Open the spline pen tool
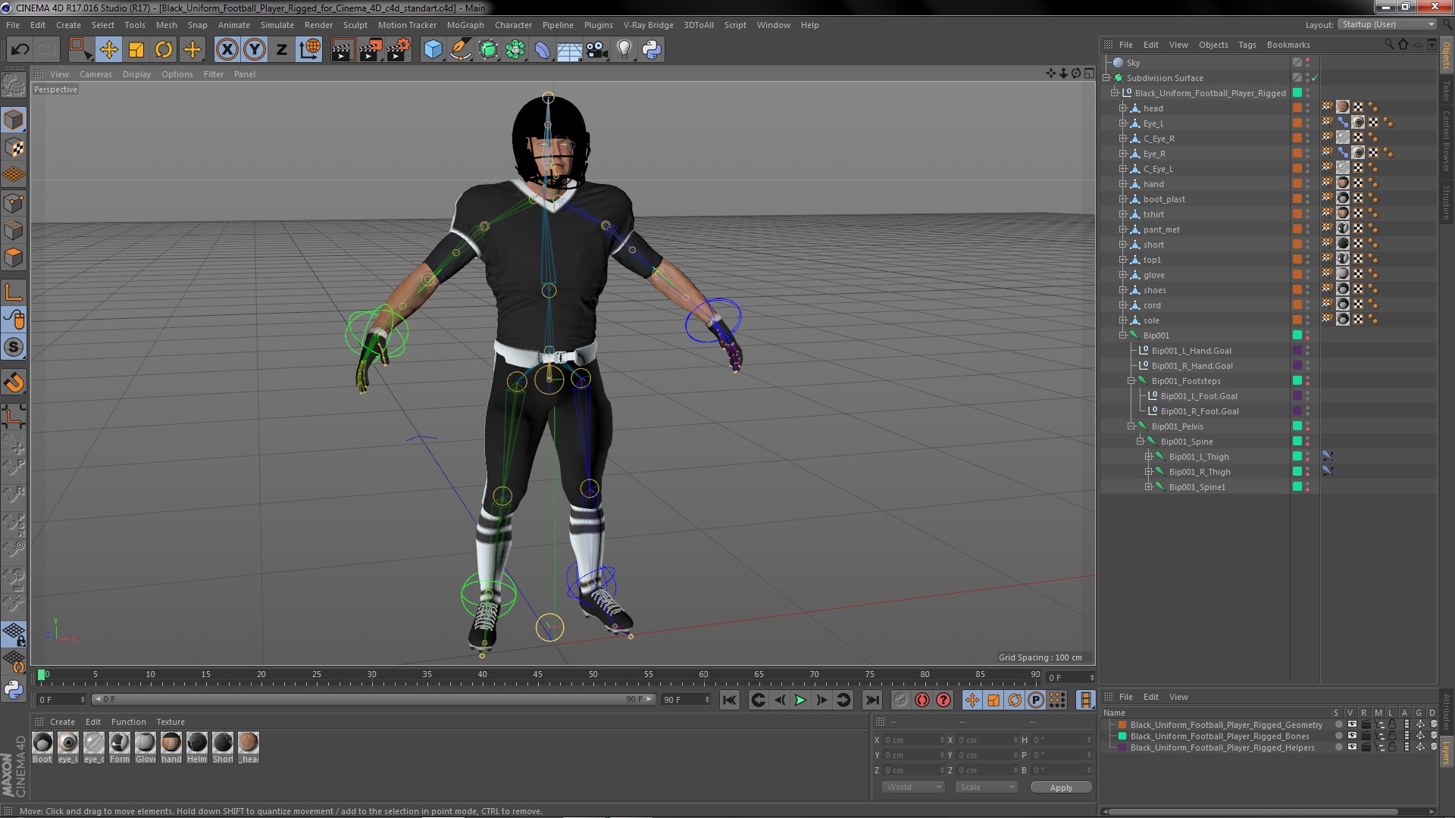 460,50
